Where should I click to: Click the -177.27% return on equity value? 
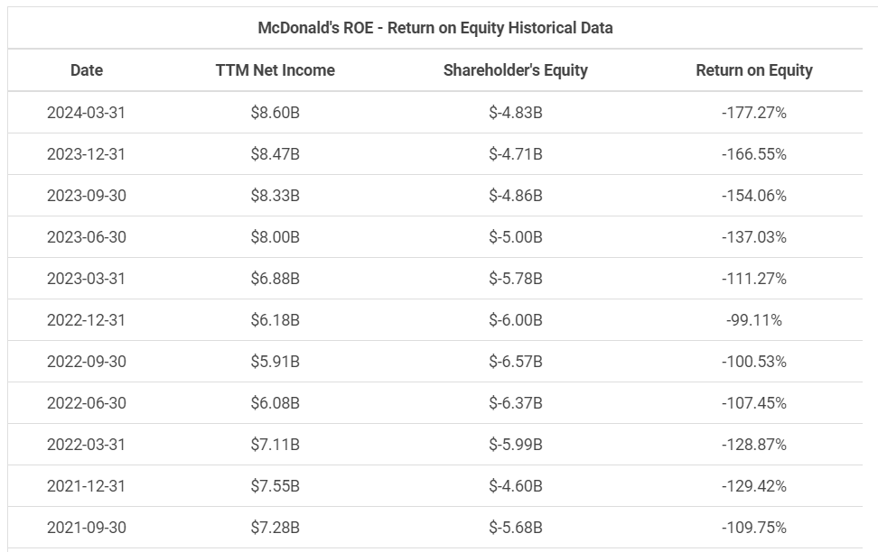pos(753,113)
